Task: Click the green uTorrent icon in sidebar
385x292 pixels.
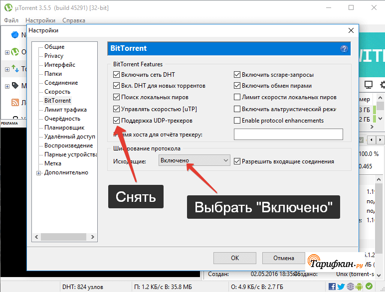Action: (x=15, y=52)
